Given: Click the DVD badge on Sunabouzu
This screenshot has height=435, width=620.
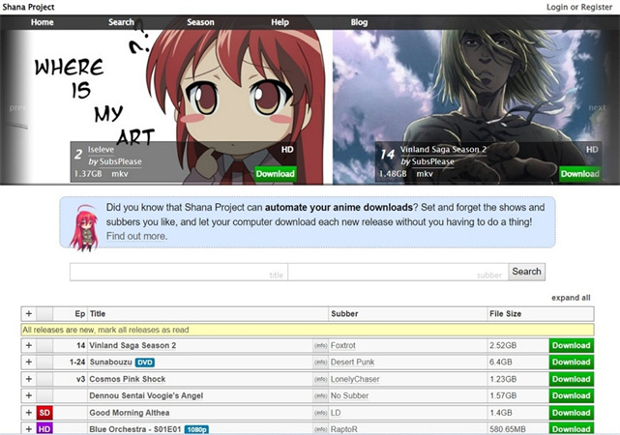Looking at the screenshot, I should click(145, 362).
